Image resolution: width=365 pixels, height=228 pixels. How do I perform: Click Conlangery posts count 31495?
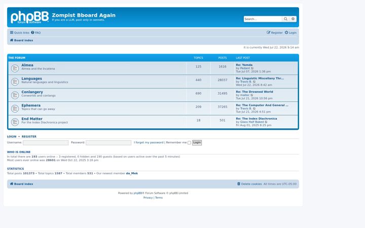[223, 94]
